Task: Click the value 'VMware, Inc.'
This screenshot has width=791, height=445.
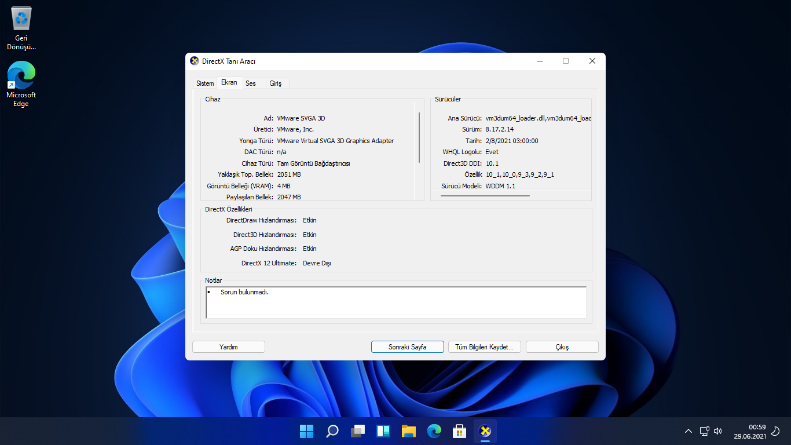Action: [295, 129]
